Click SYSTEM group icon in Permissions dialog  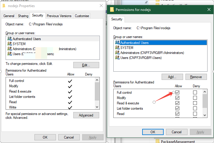point(117,47)
